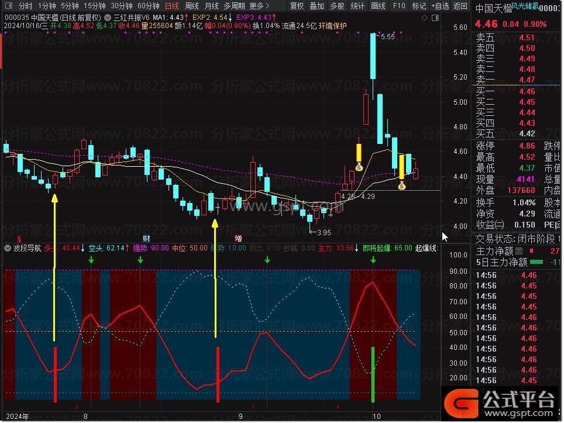Click the 收益(二) value 0.150
Image resolution: width=564 pixels, height=423 pixels.
tap(525, 225)
